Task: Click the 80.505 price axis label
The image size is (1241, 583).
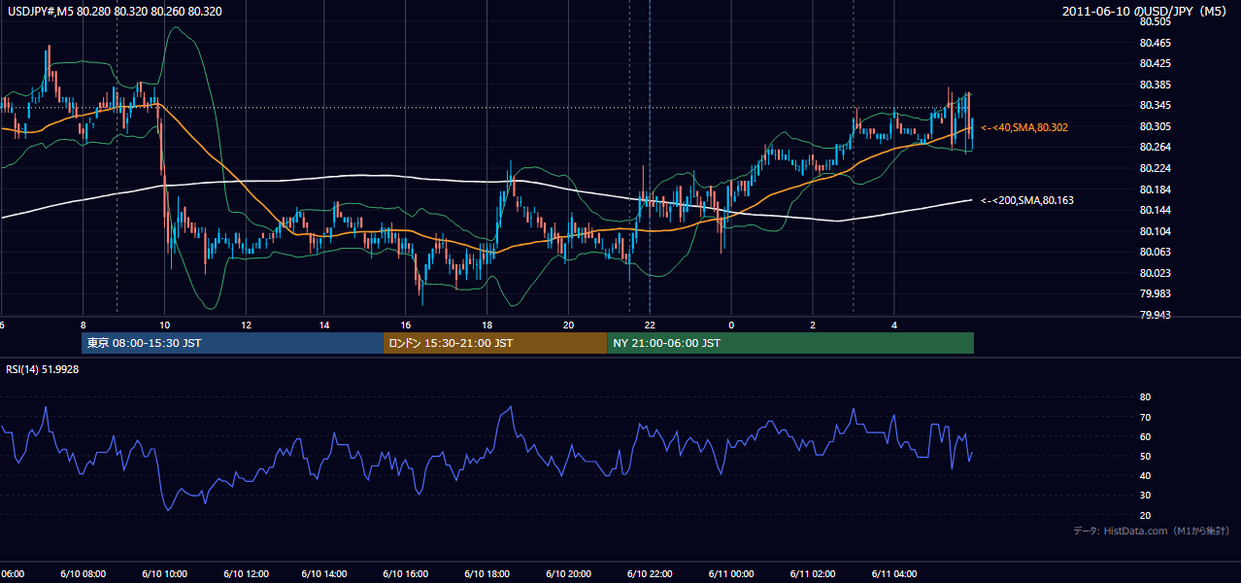Action: [x=1155, y=21]
